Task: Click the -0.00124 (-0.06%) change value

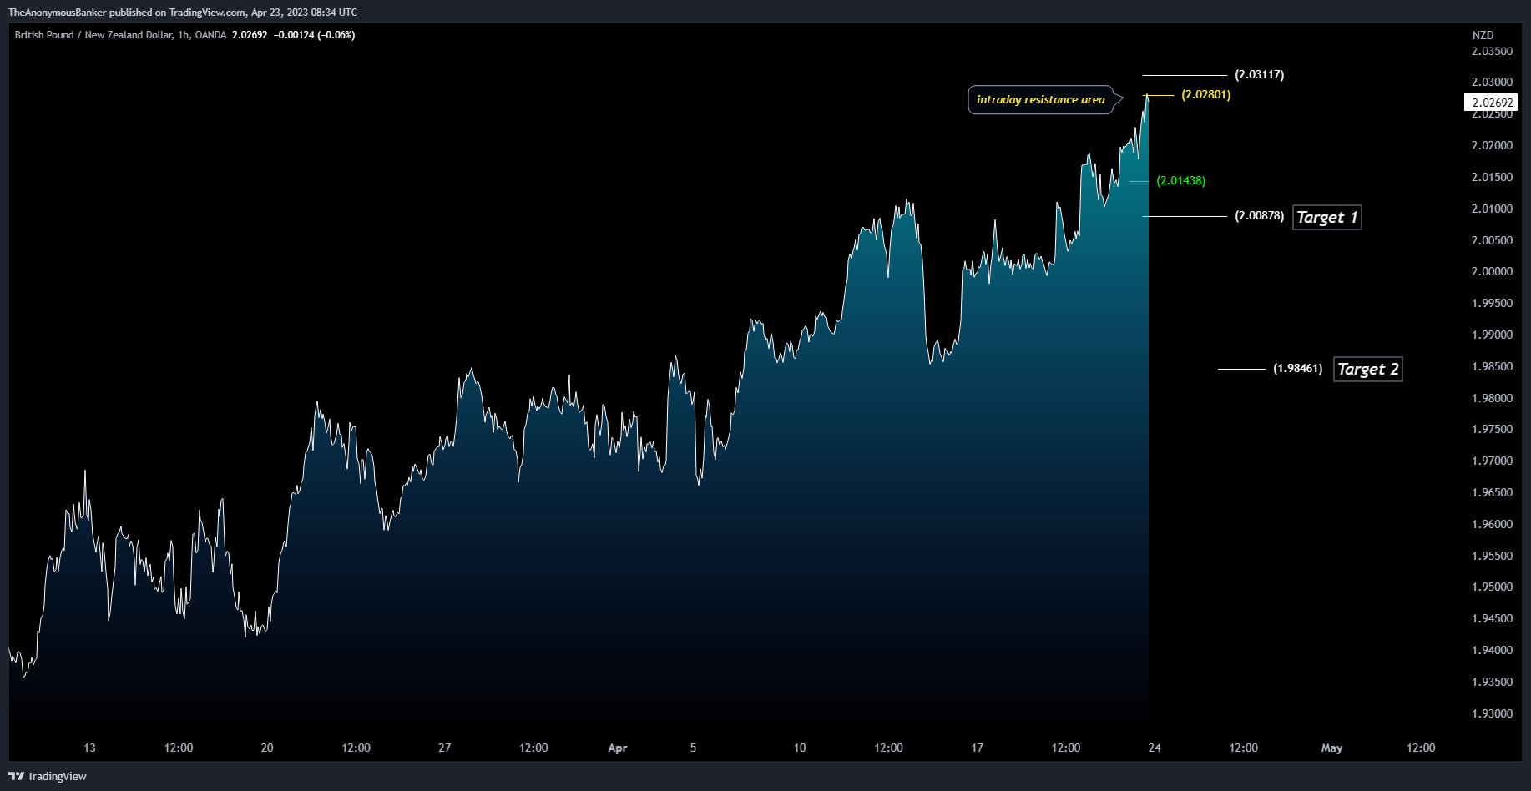Action: click(315, 35)
